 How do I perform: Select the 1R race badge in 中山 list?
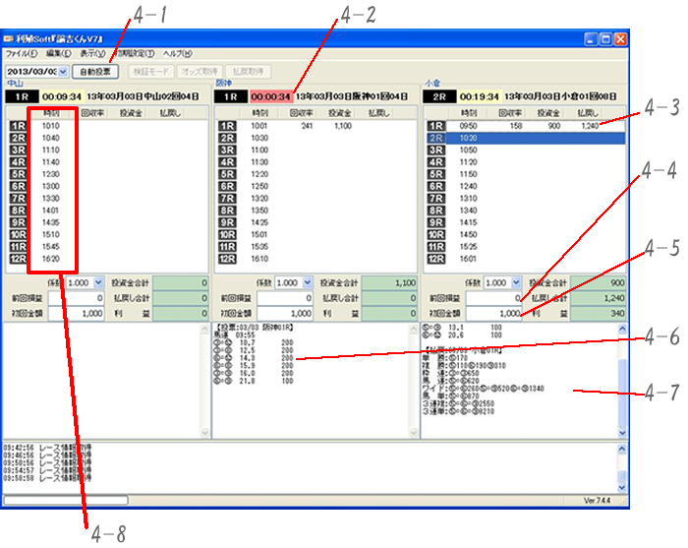(18, 126)
